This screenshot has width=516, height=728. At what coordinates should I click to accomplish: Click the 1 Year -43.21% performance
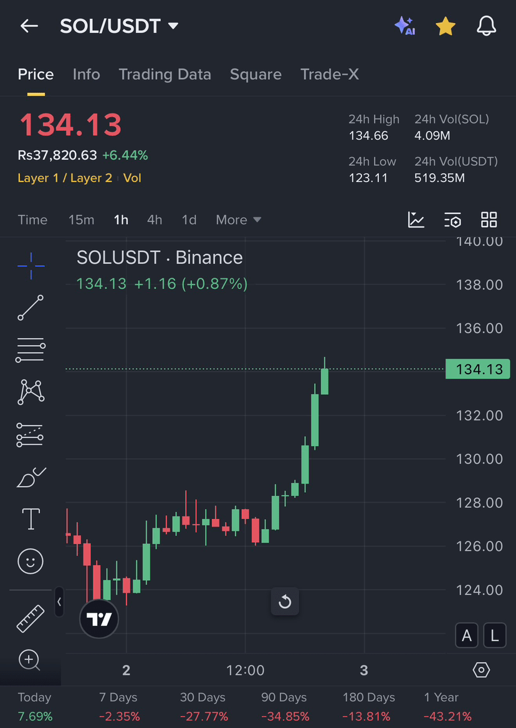click(448, 707)
